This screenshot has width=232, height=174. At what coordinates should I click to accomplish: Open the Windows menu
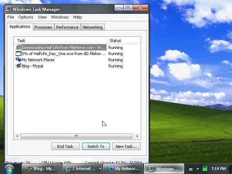(60, 17)
